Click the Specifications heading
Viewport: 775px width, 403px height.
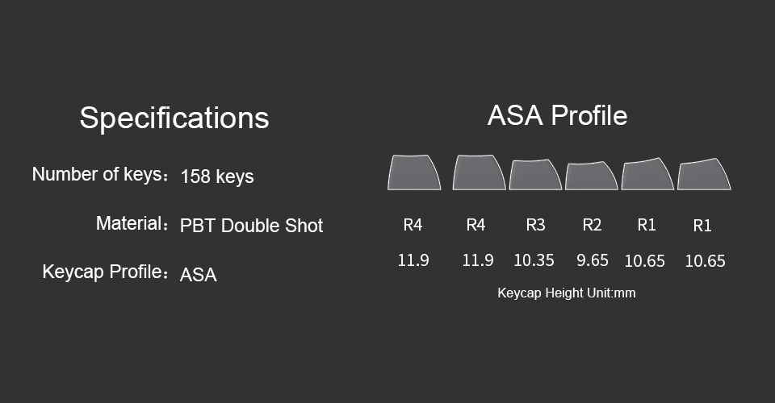tap(174, 118)
